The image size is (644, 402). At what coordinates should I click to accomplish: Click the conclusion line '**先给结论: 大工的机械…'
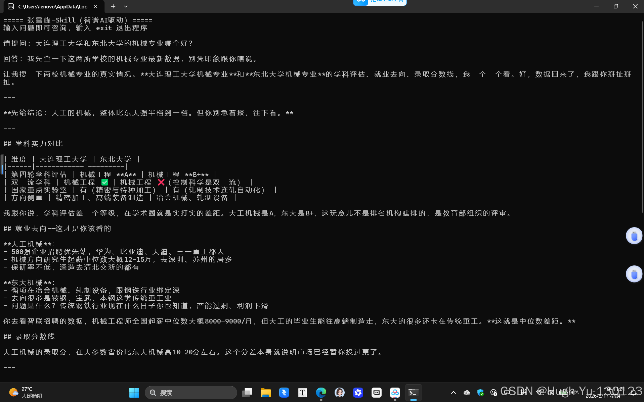click(148, 113)
